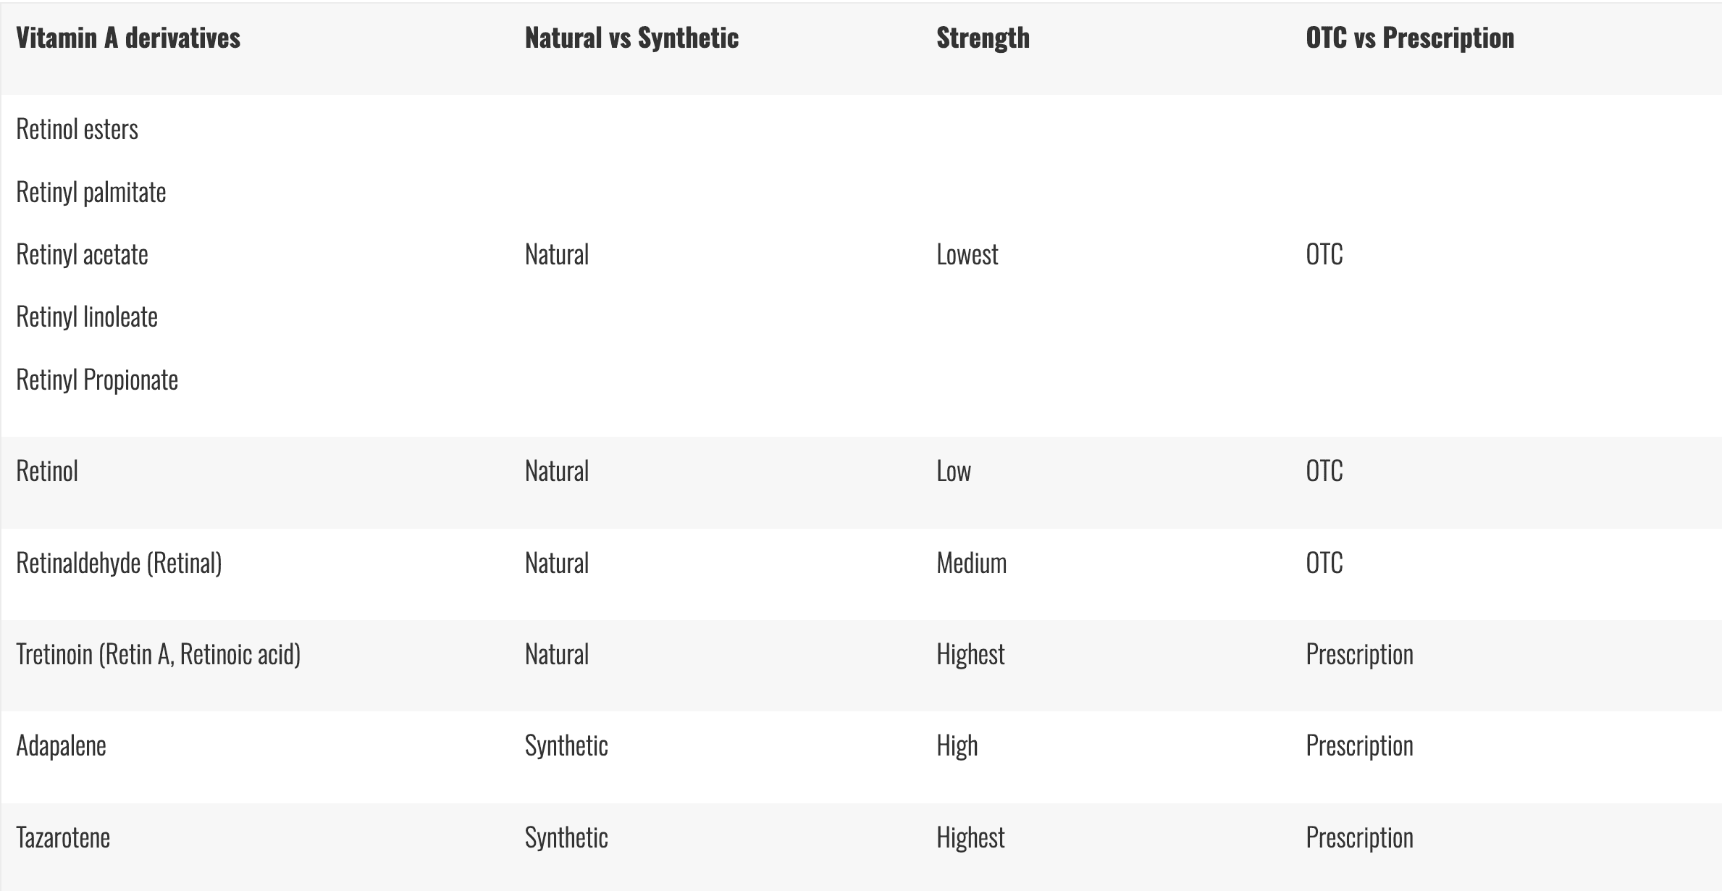This screenshot has height=891, width=1722.
Task: Select the "Retinyl Propionate" entry
Action: 97,380
